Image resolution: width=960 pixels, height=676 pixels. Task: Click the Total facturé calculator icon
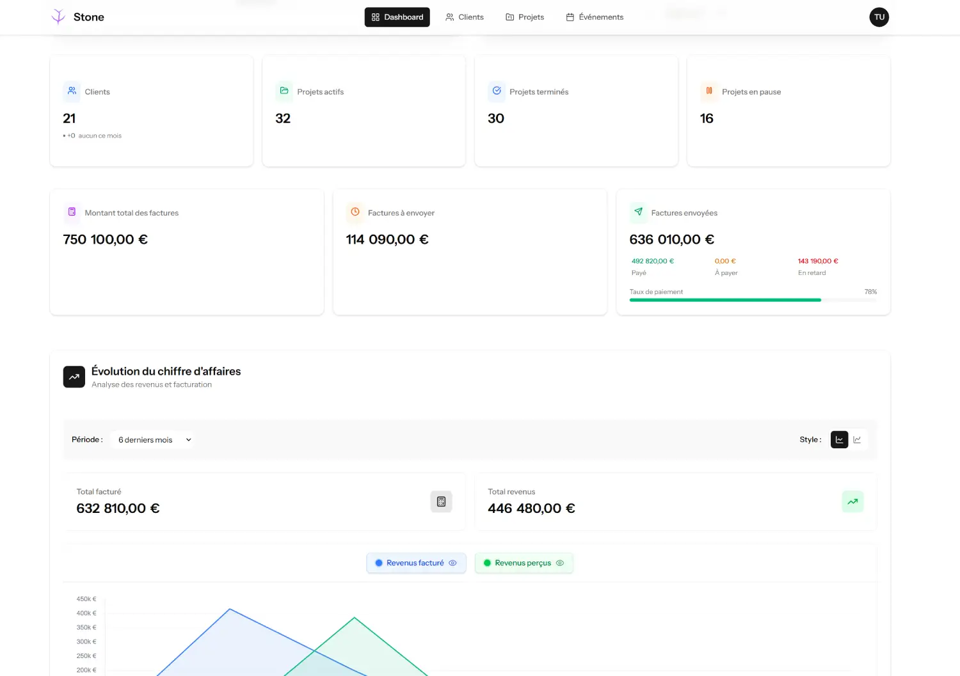coord(441,501)
